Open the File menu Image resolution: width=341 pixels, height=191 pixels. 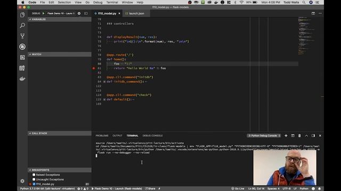click(43, 2)
